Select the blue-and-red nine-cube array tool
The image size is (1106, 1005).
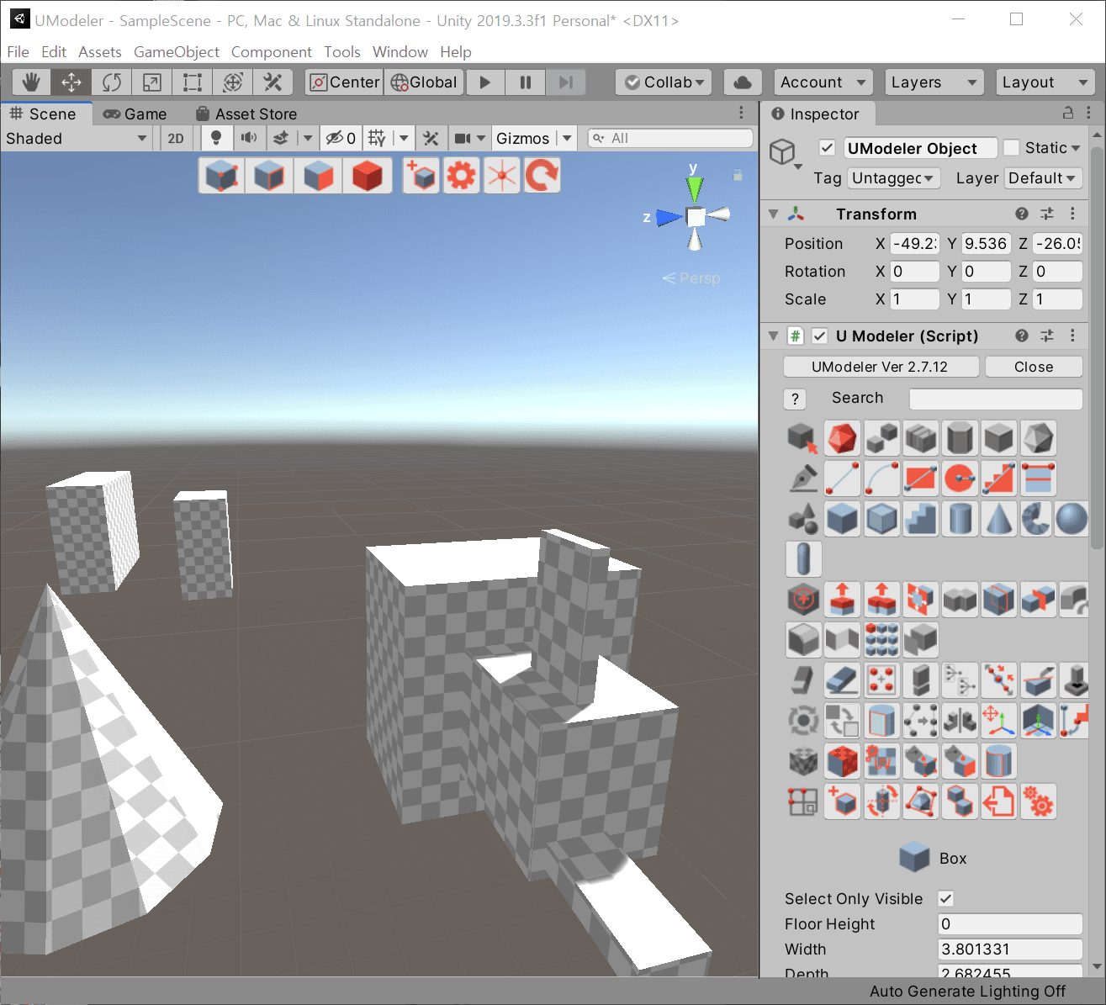tap(881, 640)
